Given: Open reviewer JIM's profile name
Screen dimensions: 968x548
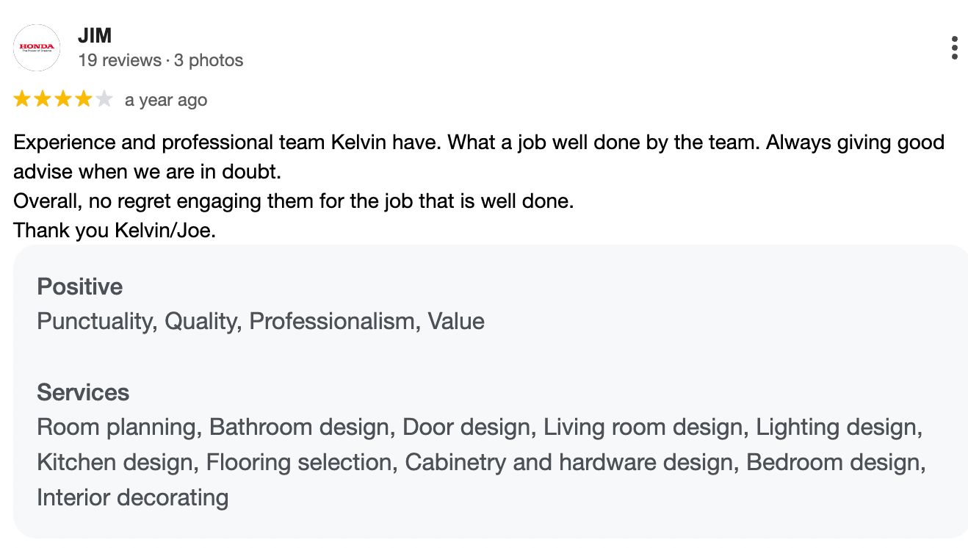Looking at the screenshot, I should pos(95,35).
